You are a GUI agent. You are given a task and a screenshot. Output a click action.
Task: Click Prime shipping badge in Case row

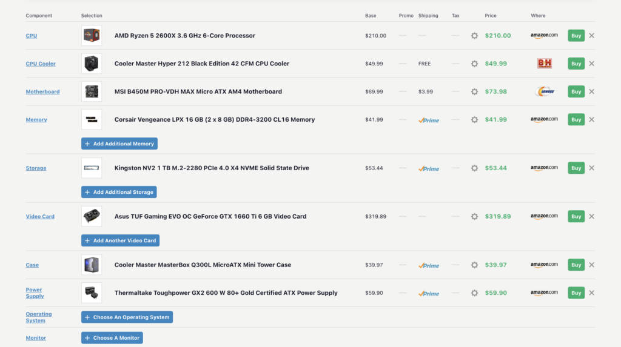tap(429, 265)
